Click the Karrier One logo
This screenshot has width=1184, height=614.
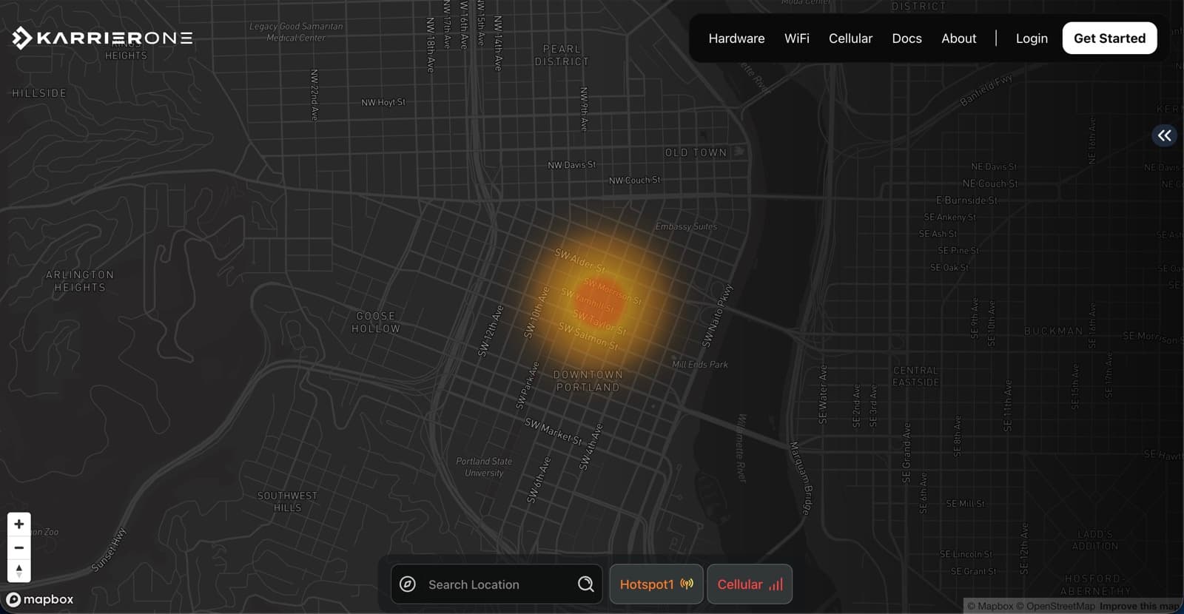point(102,38)
